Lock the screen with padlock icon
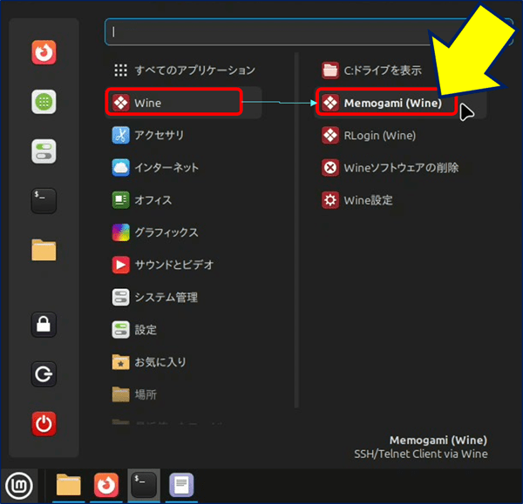This screenshot has width=523, height=504. (44, 325)
